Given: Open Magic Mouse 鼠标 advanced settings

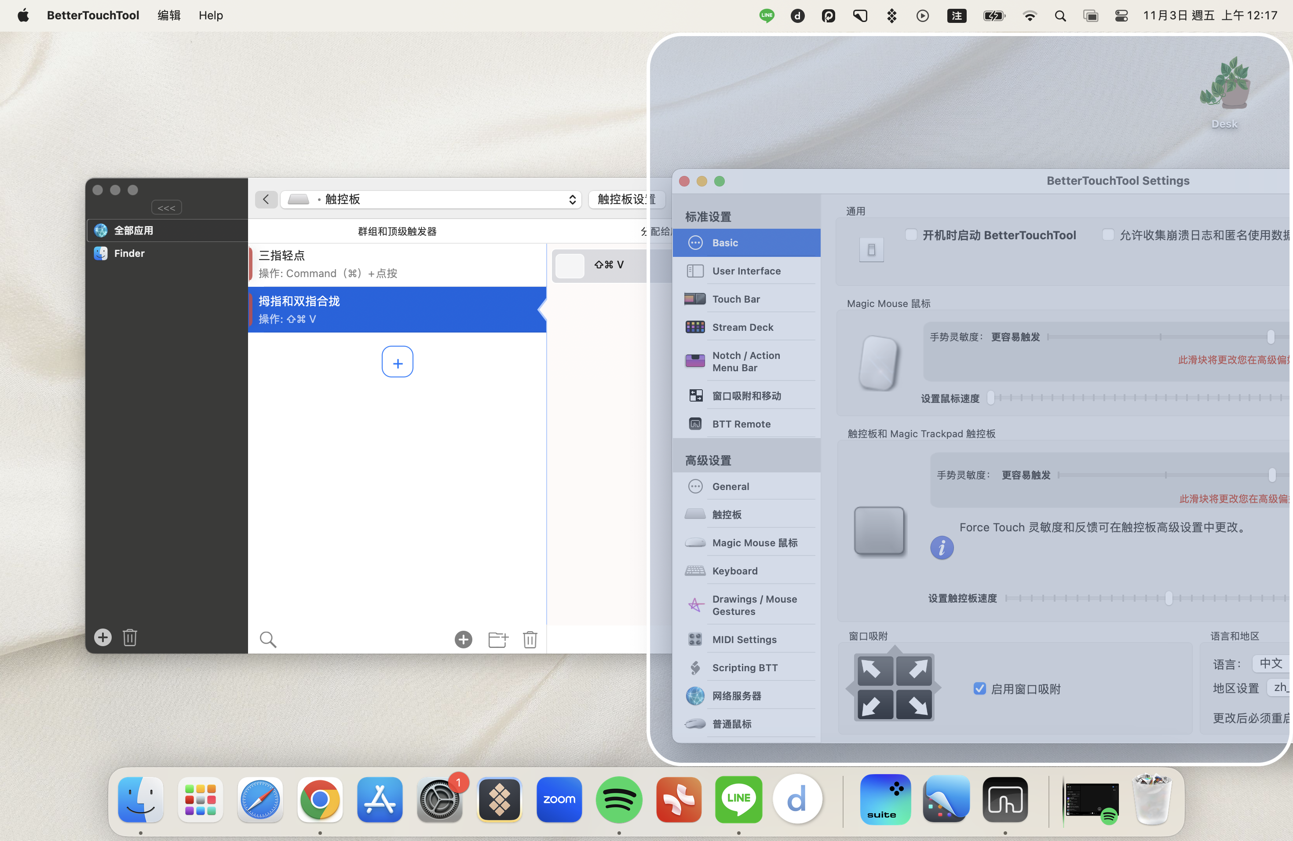Looking at the screenshot, I should (746, 543).
